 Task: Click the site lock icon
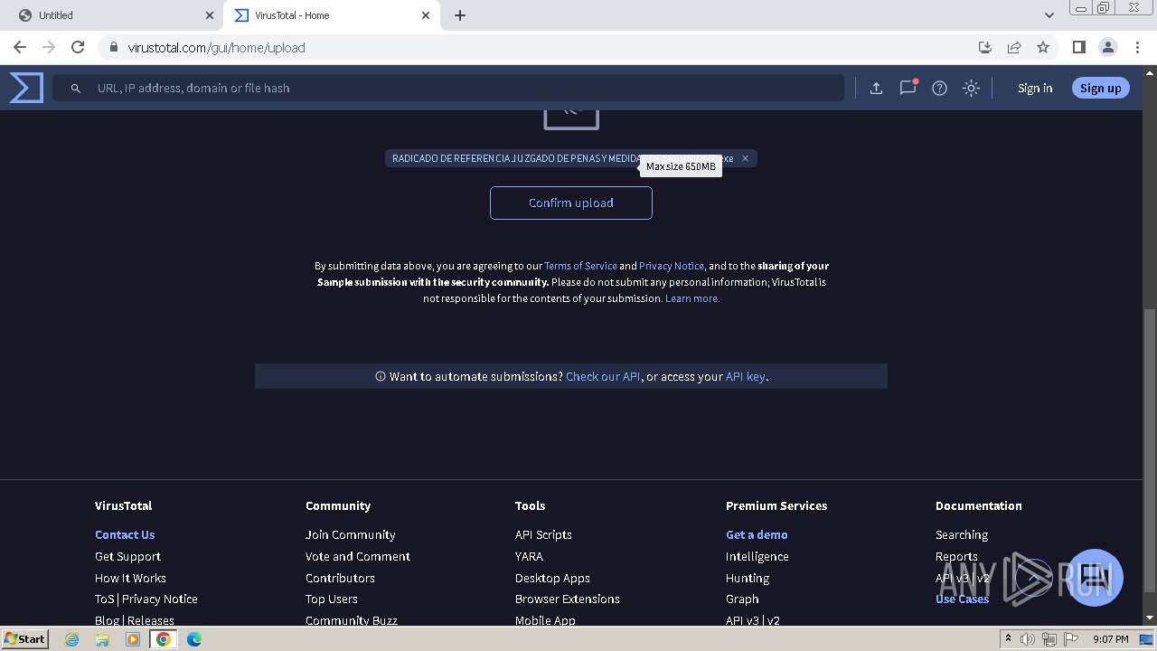point(113,47)
